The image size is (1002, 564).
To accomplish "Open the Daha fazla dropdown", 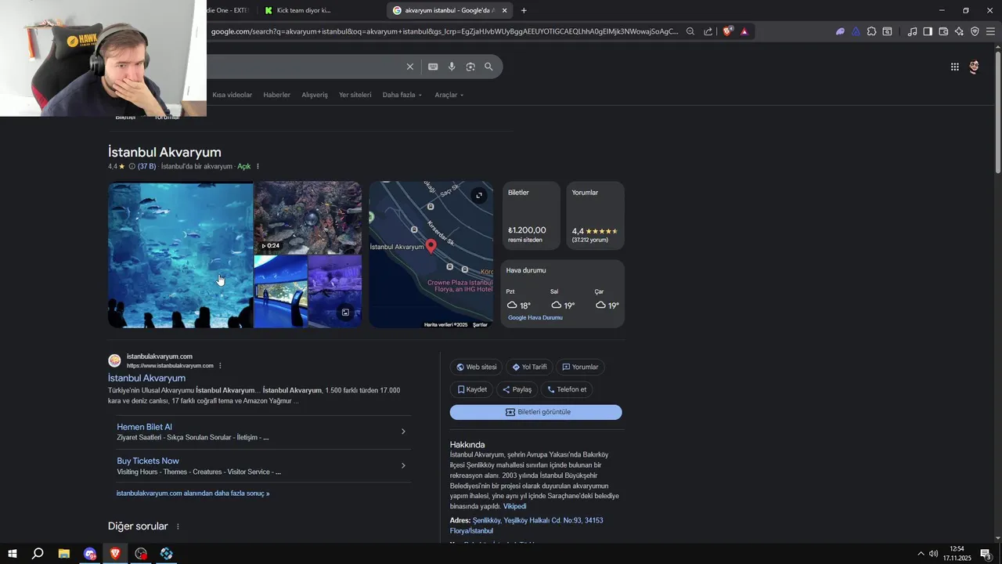I will click(x=402, y=95).
